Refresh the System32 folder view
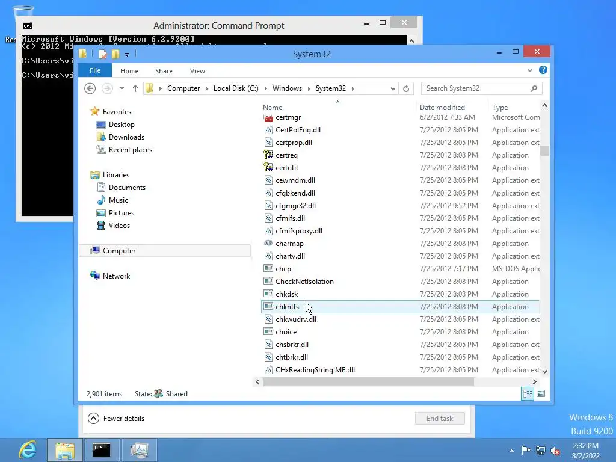Image resolution: width=616 pixels, height=462 pixels. tap(406, 88)
